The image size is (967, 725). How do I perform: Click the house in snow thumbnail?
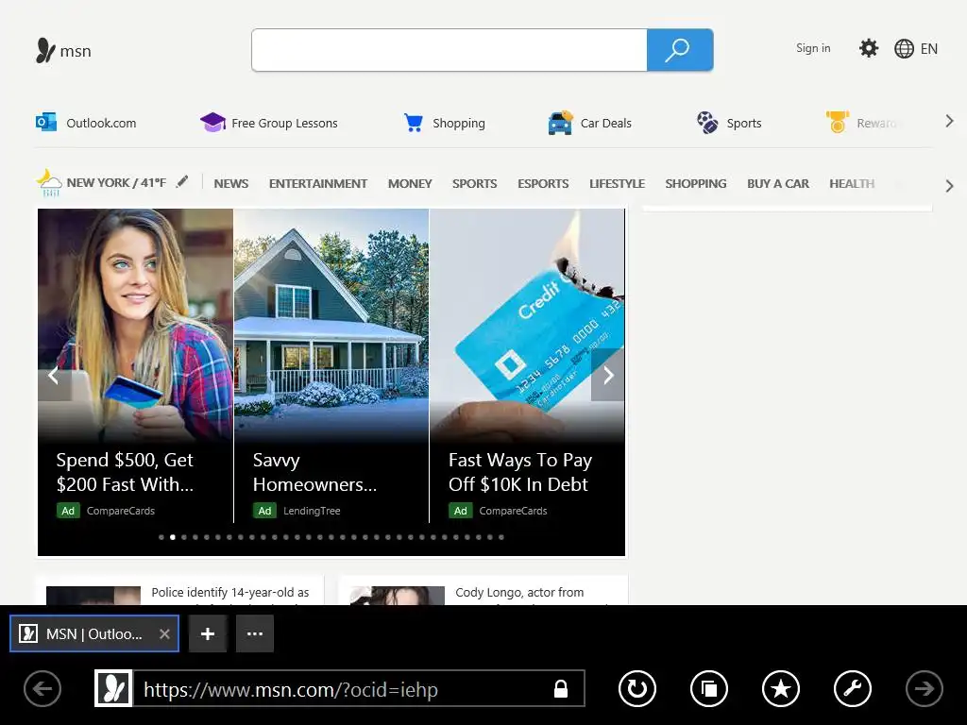(331, 324)
